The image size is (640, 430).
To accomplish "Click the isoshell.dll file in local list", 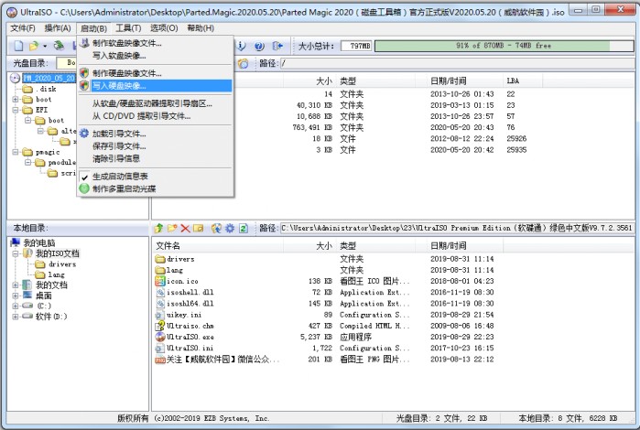I will click(x=190, y=292).
